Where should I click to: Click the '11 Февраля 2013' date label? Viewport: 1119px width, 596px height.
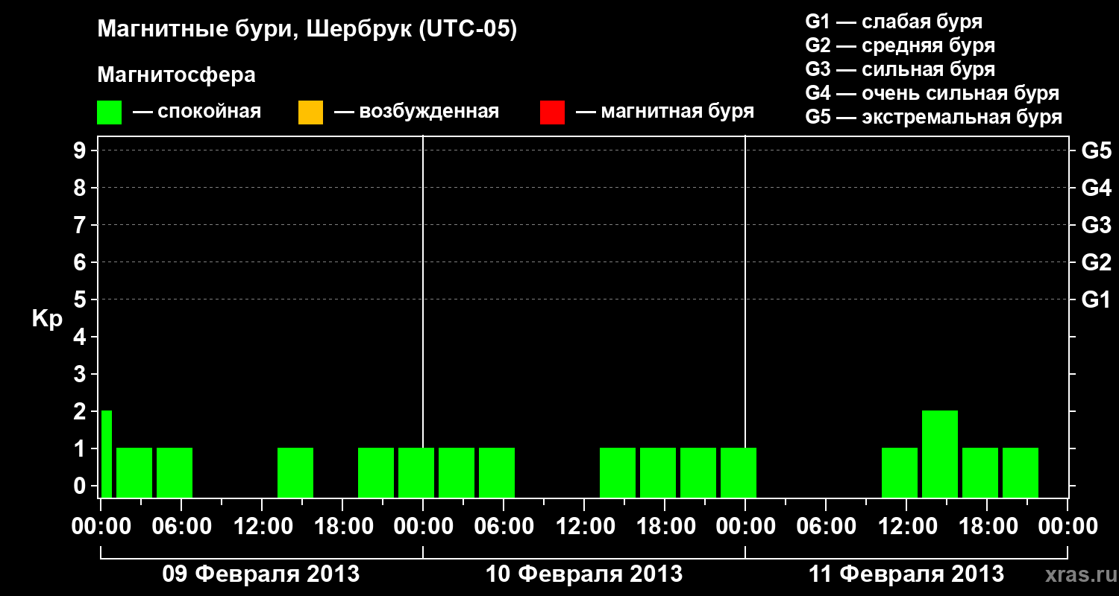[x=906, y=574]
